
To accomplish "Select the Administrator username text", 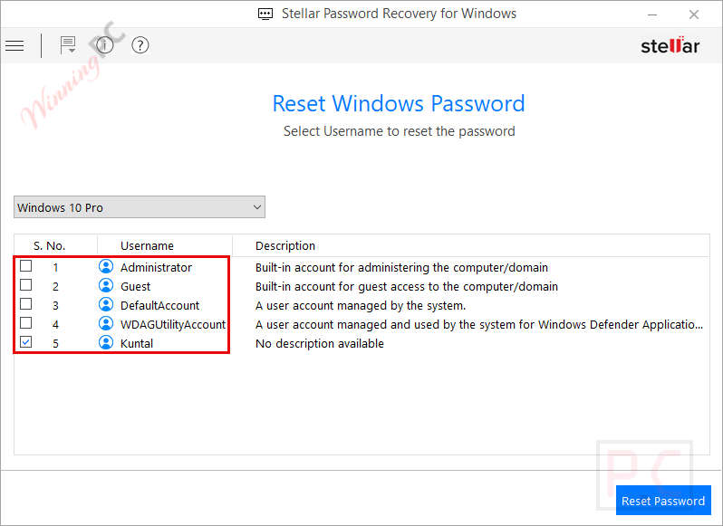I will [156, 268].
